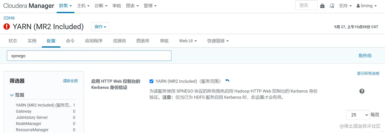Open the liming user menu
This screenshot has width=385, height=133.
pos(367,6)
